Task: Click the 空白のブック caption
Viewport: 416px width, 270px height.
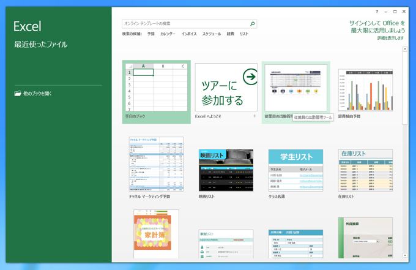Action: tap(135, 116)
